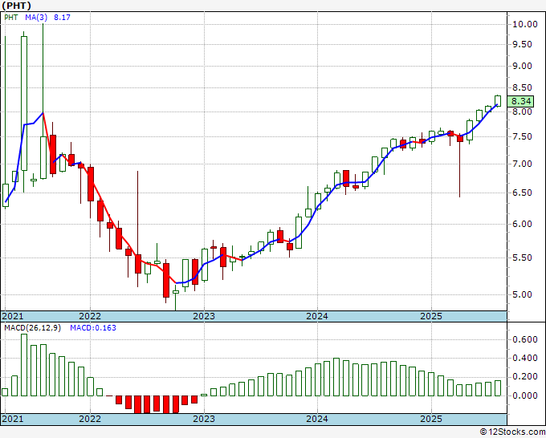Click the latest green candlestick near 8.34
Viewport: 546px width, 438px height.
pyautogui.click(x=498, y=101)
